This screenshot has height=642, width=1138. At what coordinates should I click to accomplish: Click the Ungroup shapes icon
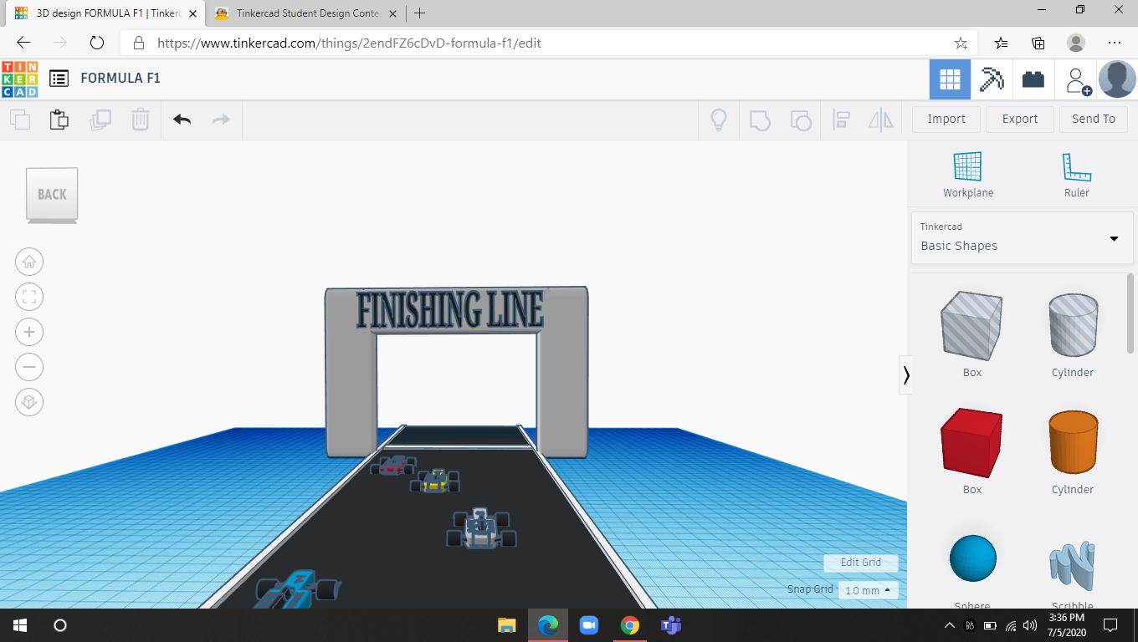(801, 120)
